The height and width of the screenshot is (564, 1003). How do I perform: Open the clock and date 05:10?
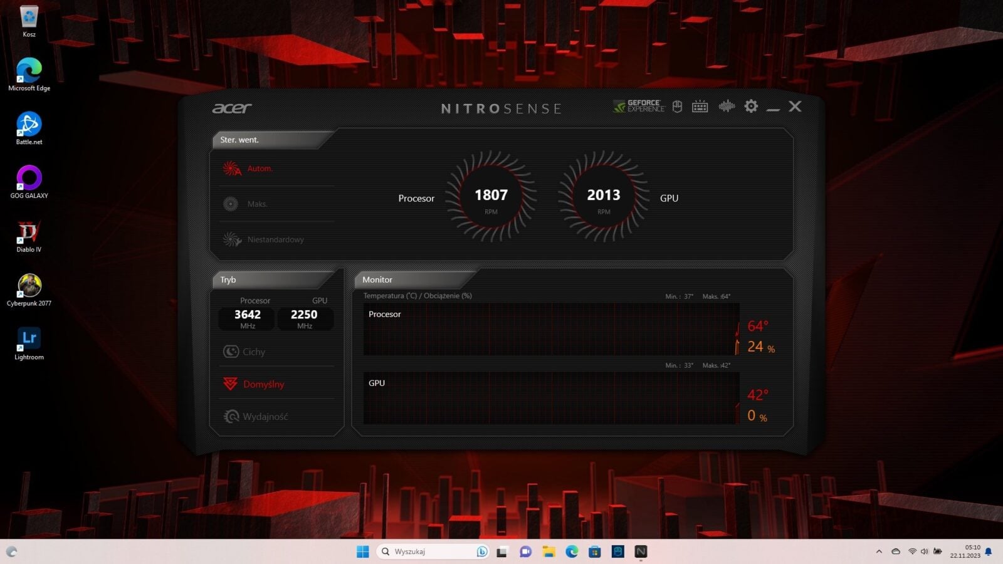[965, 551]
